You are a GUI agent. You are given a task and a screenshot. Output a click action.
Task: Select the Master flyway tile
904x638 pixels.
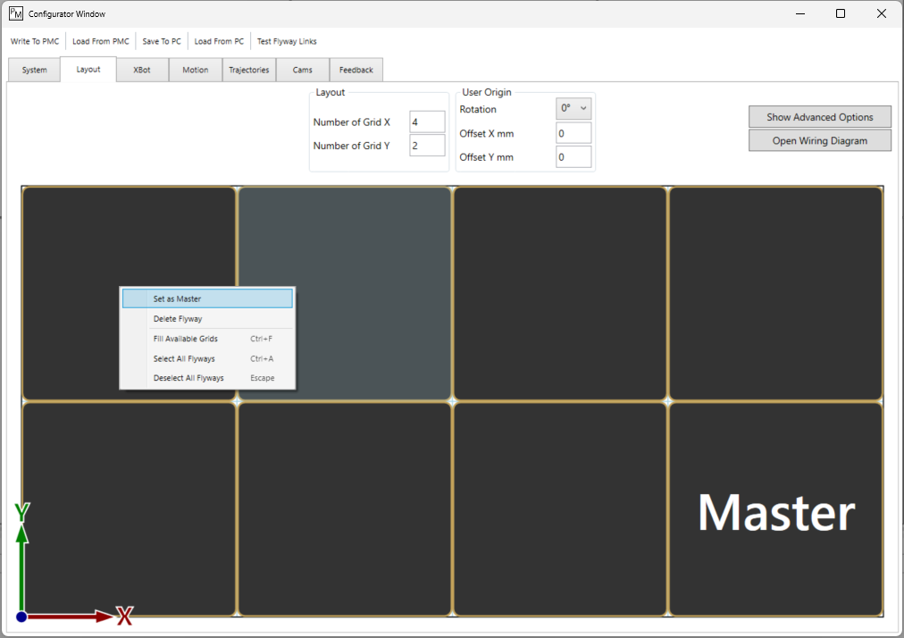coord(775,509)
